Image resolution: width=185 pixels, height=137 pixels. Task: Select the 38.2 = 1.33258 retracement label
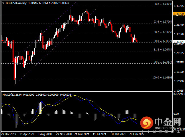pos(164,32)
